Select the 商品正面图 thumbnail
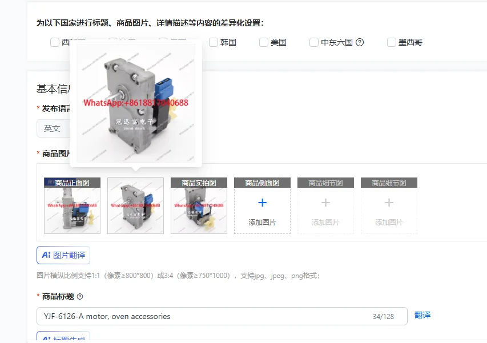Image resolution: width=487 pixels, height=343 pixels. [x=72, y=205]
